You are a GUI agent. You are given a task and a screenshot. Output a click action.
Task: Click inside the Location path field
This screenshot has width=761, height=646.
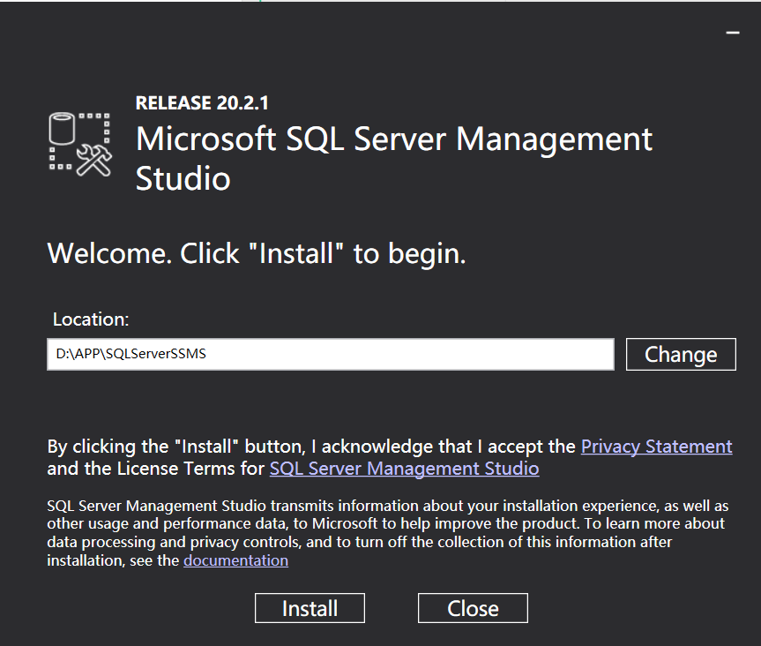point(331,354)
